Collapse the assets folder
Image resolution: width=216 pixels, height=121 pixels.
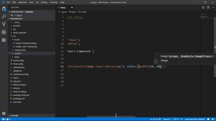[x=17, y=40]
